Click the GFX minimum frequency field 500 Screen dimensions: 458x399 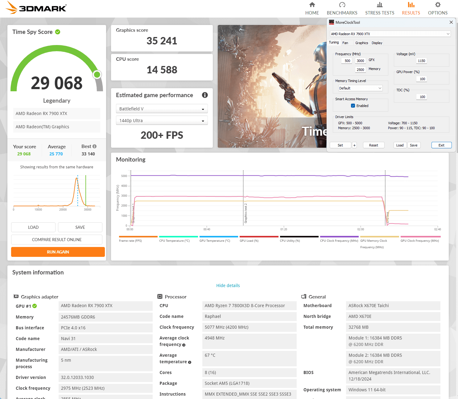pyautogui.click(x=347, y=61)
